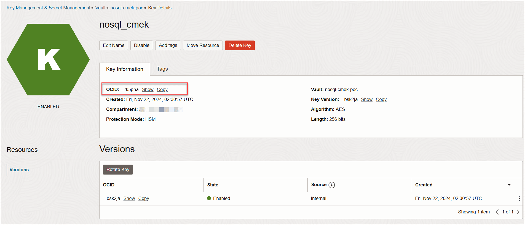Copy the key OCID

(x=162, y=90)
